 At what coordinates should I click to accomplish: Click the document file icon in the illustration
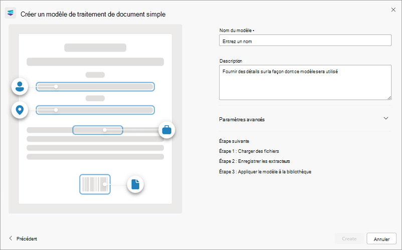pyautogui.click(x=135, y=184)
